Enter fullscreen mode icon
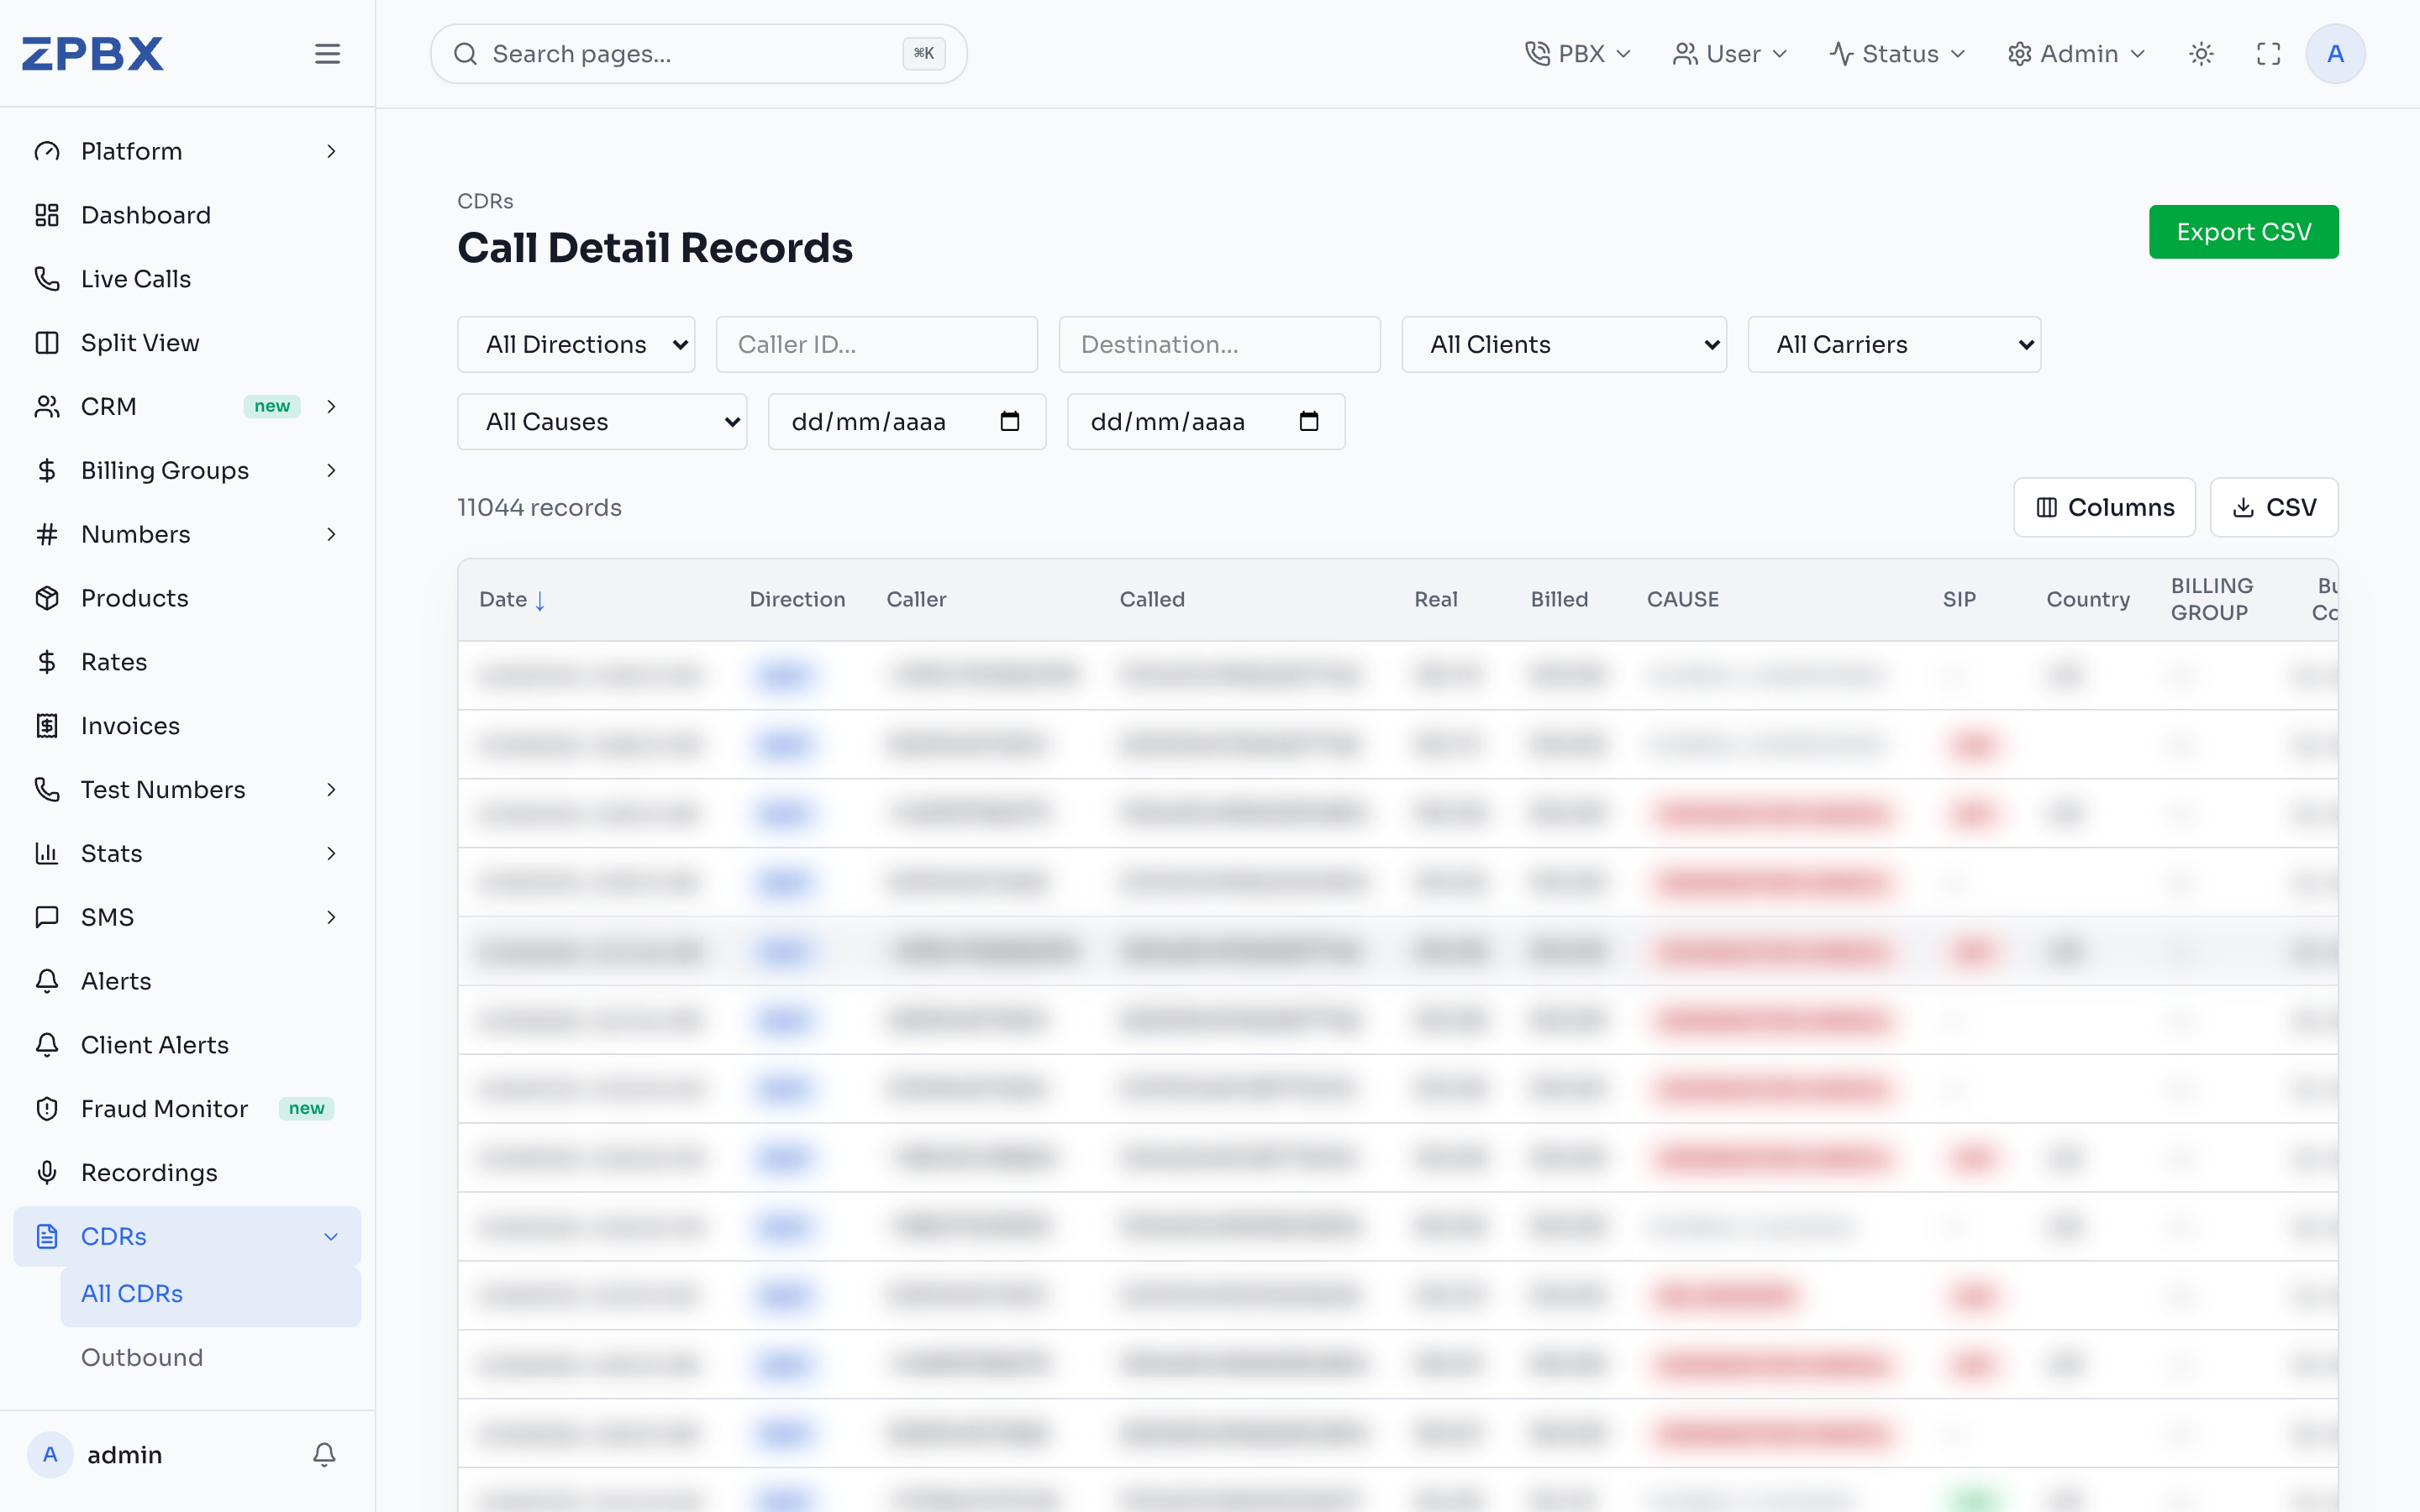 pyautogui.click(x=2268, y=53)
